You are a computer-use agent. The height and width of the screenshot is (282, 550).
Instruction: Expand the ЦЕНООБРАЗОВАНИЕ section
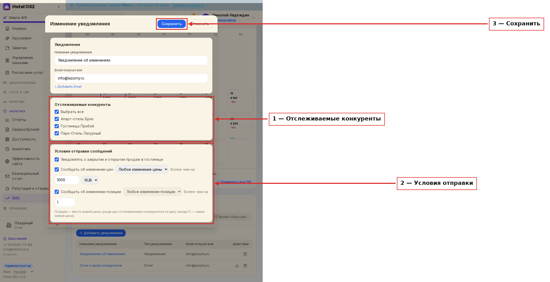[22, 83]
